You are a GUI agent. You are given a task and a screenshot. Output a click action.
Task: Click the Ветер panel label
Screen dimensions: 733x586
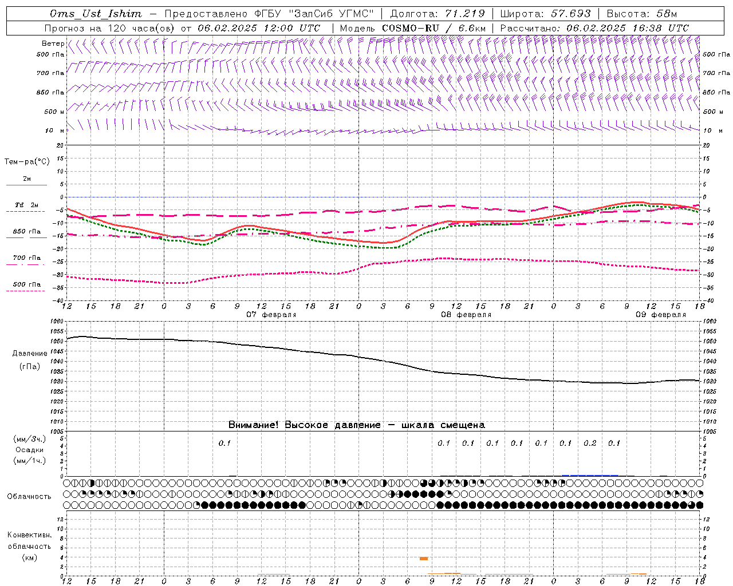pos(53,43)
